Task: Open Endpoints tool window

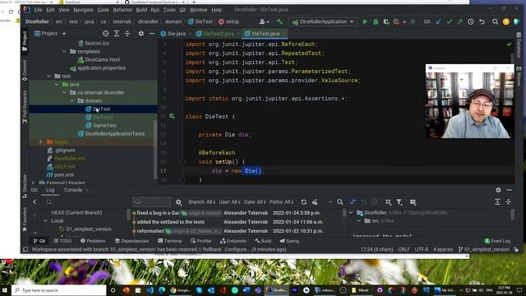Action: (x=233, y=241)
